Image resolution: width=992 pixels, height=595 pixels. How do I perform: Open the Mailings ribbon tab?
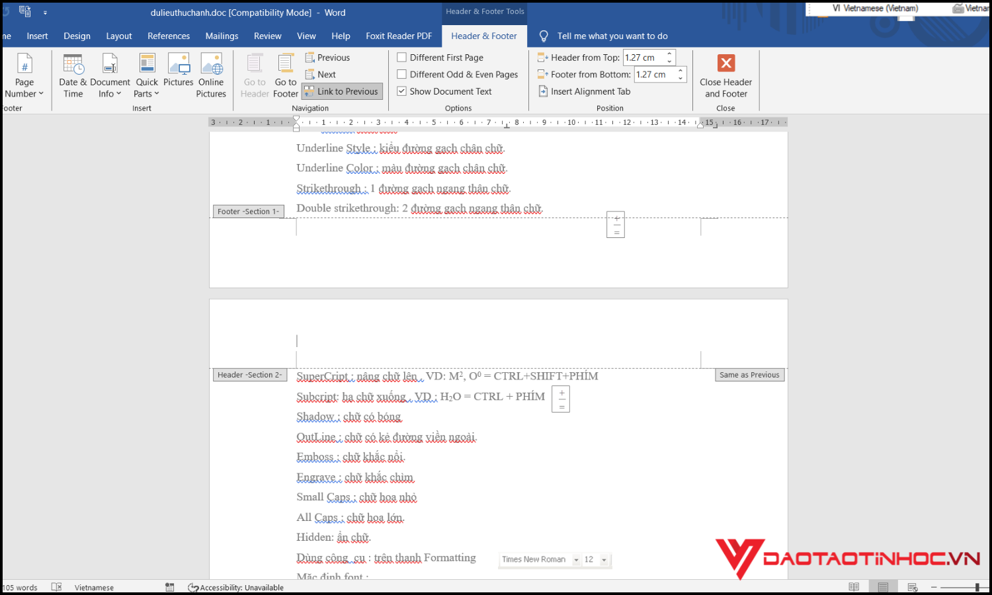[222, 36]
